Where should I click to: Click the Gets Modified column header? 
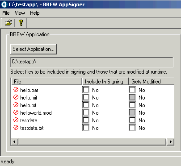[152, 82]
